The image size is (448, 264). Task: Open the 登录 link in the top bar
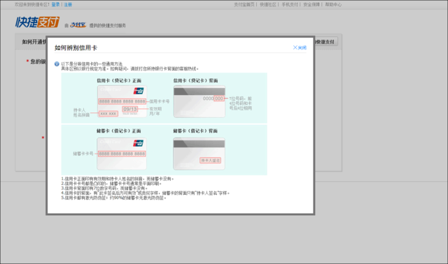(56, 5)
